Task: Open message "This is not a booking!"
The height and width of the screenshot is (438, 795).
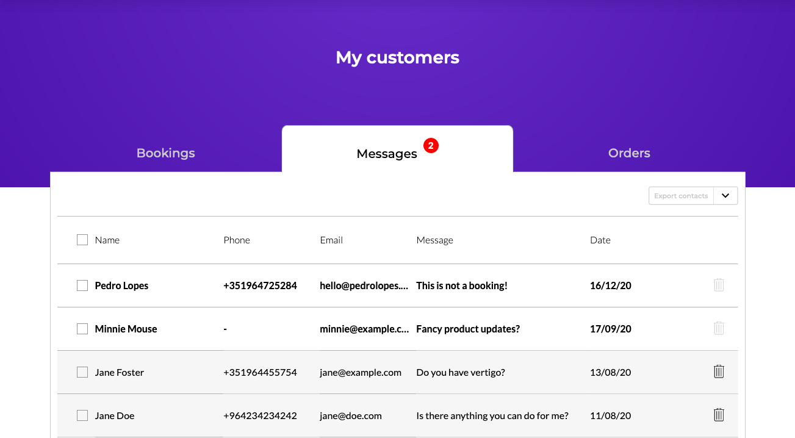Action: (462, 285)
